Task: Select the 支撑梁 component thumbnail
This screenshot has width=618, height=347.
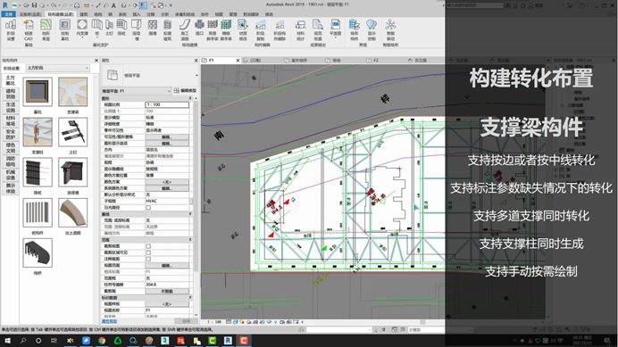Action: [73, 92]
